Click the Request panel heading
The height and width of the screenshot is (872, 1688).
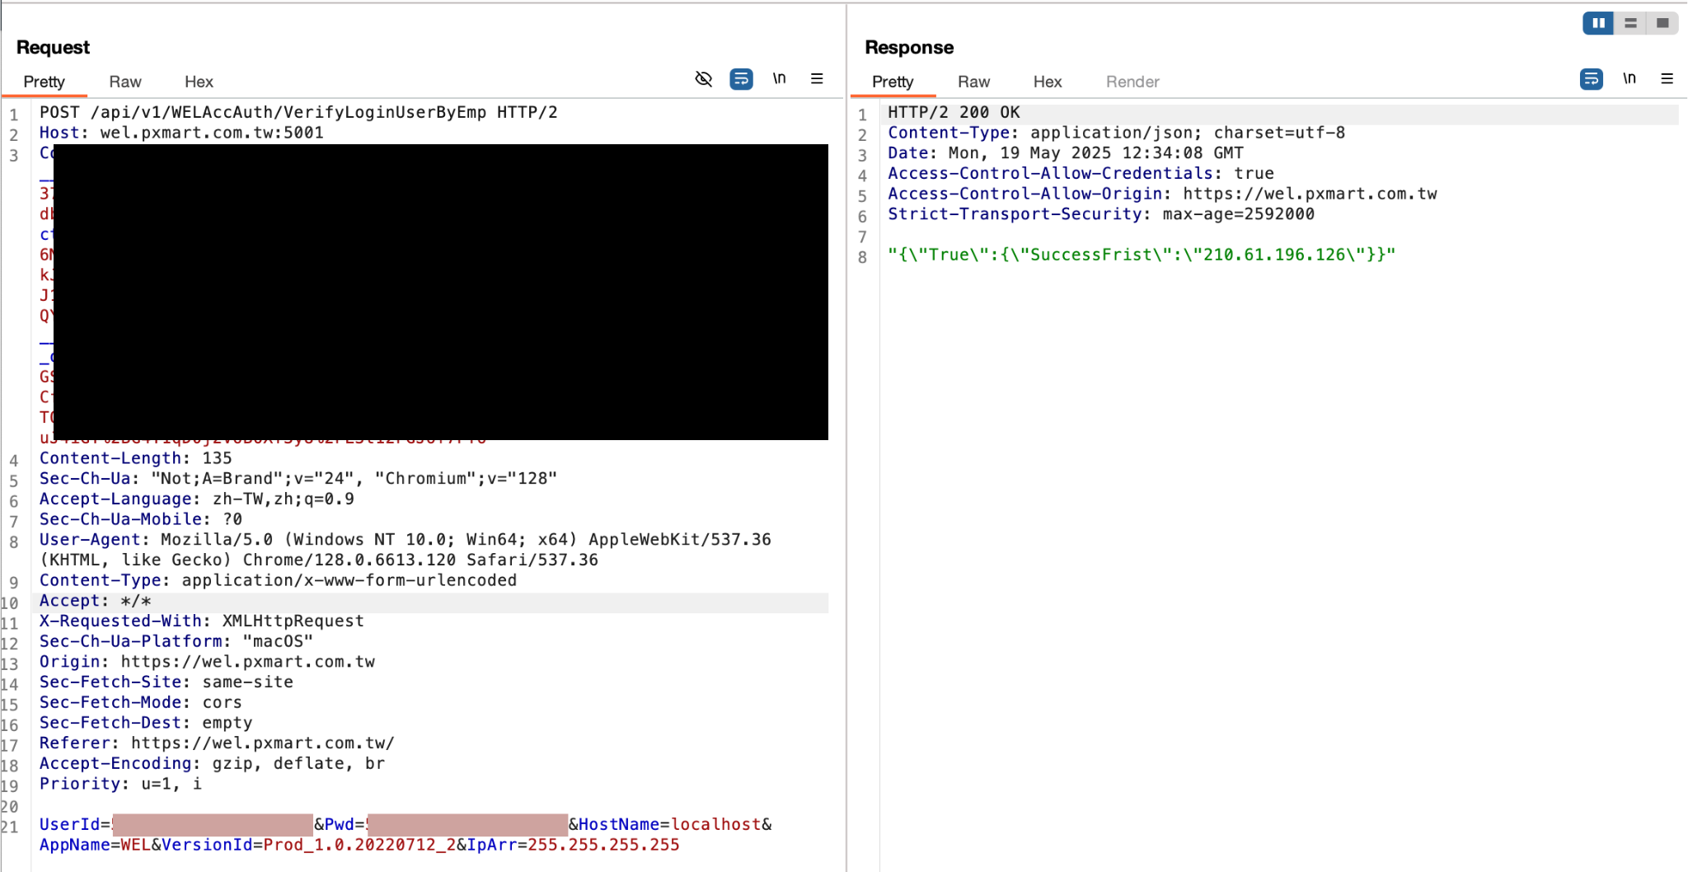53,48
